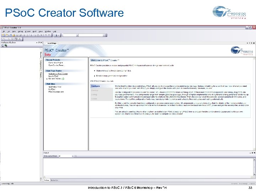Open the PSoCDeveloper.com web link
256x192 pixels.
click(x=56, y=92)
